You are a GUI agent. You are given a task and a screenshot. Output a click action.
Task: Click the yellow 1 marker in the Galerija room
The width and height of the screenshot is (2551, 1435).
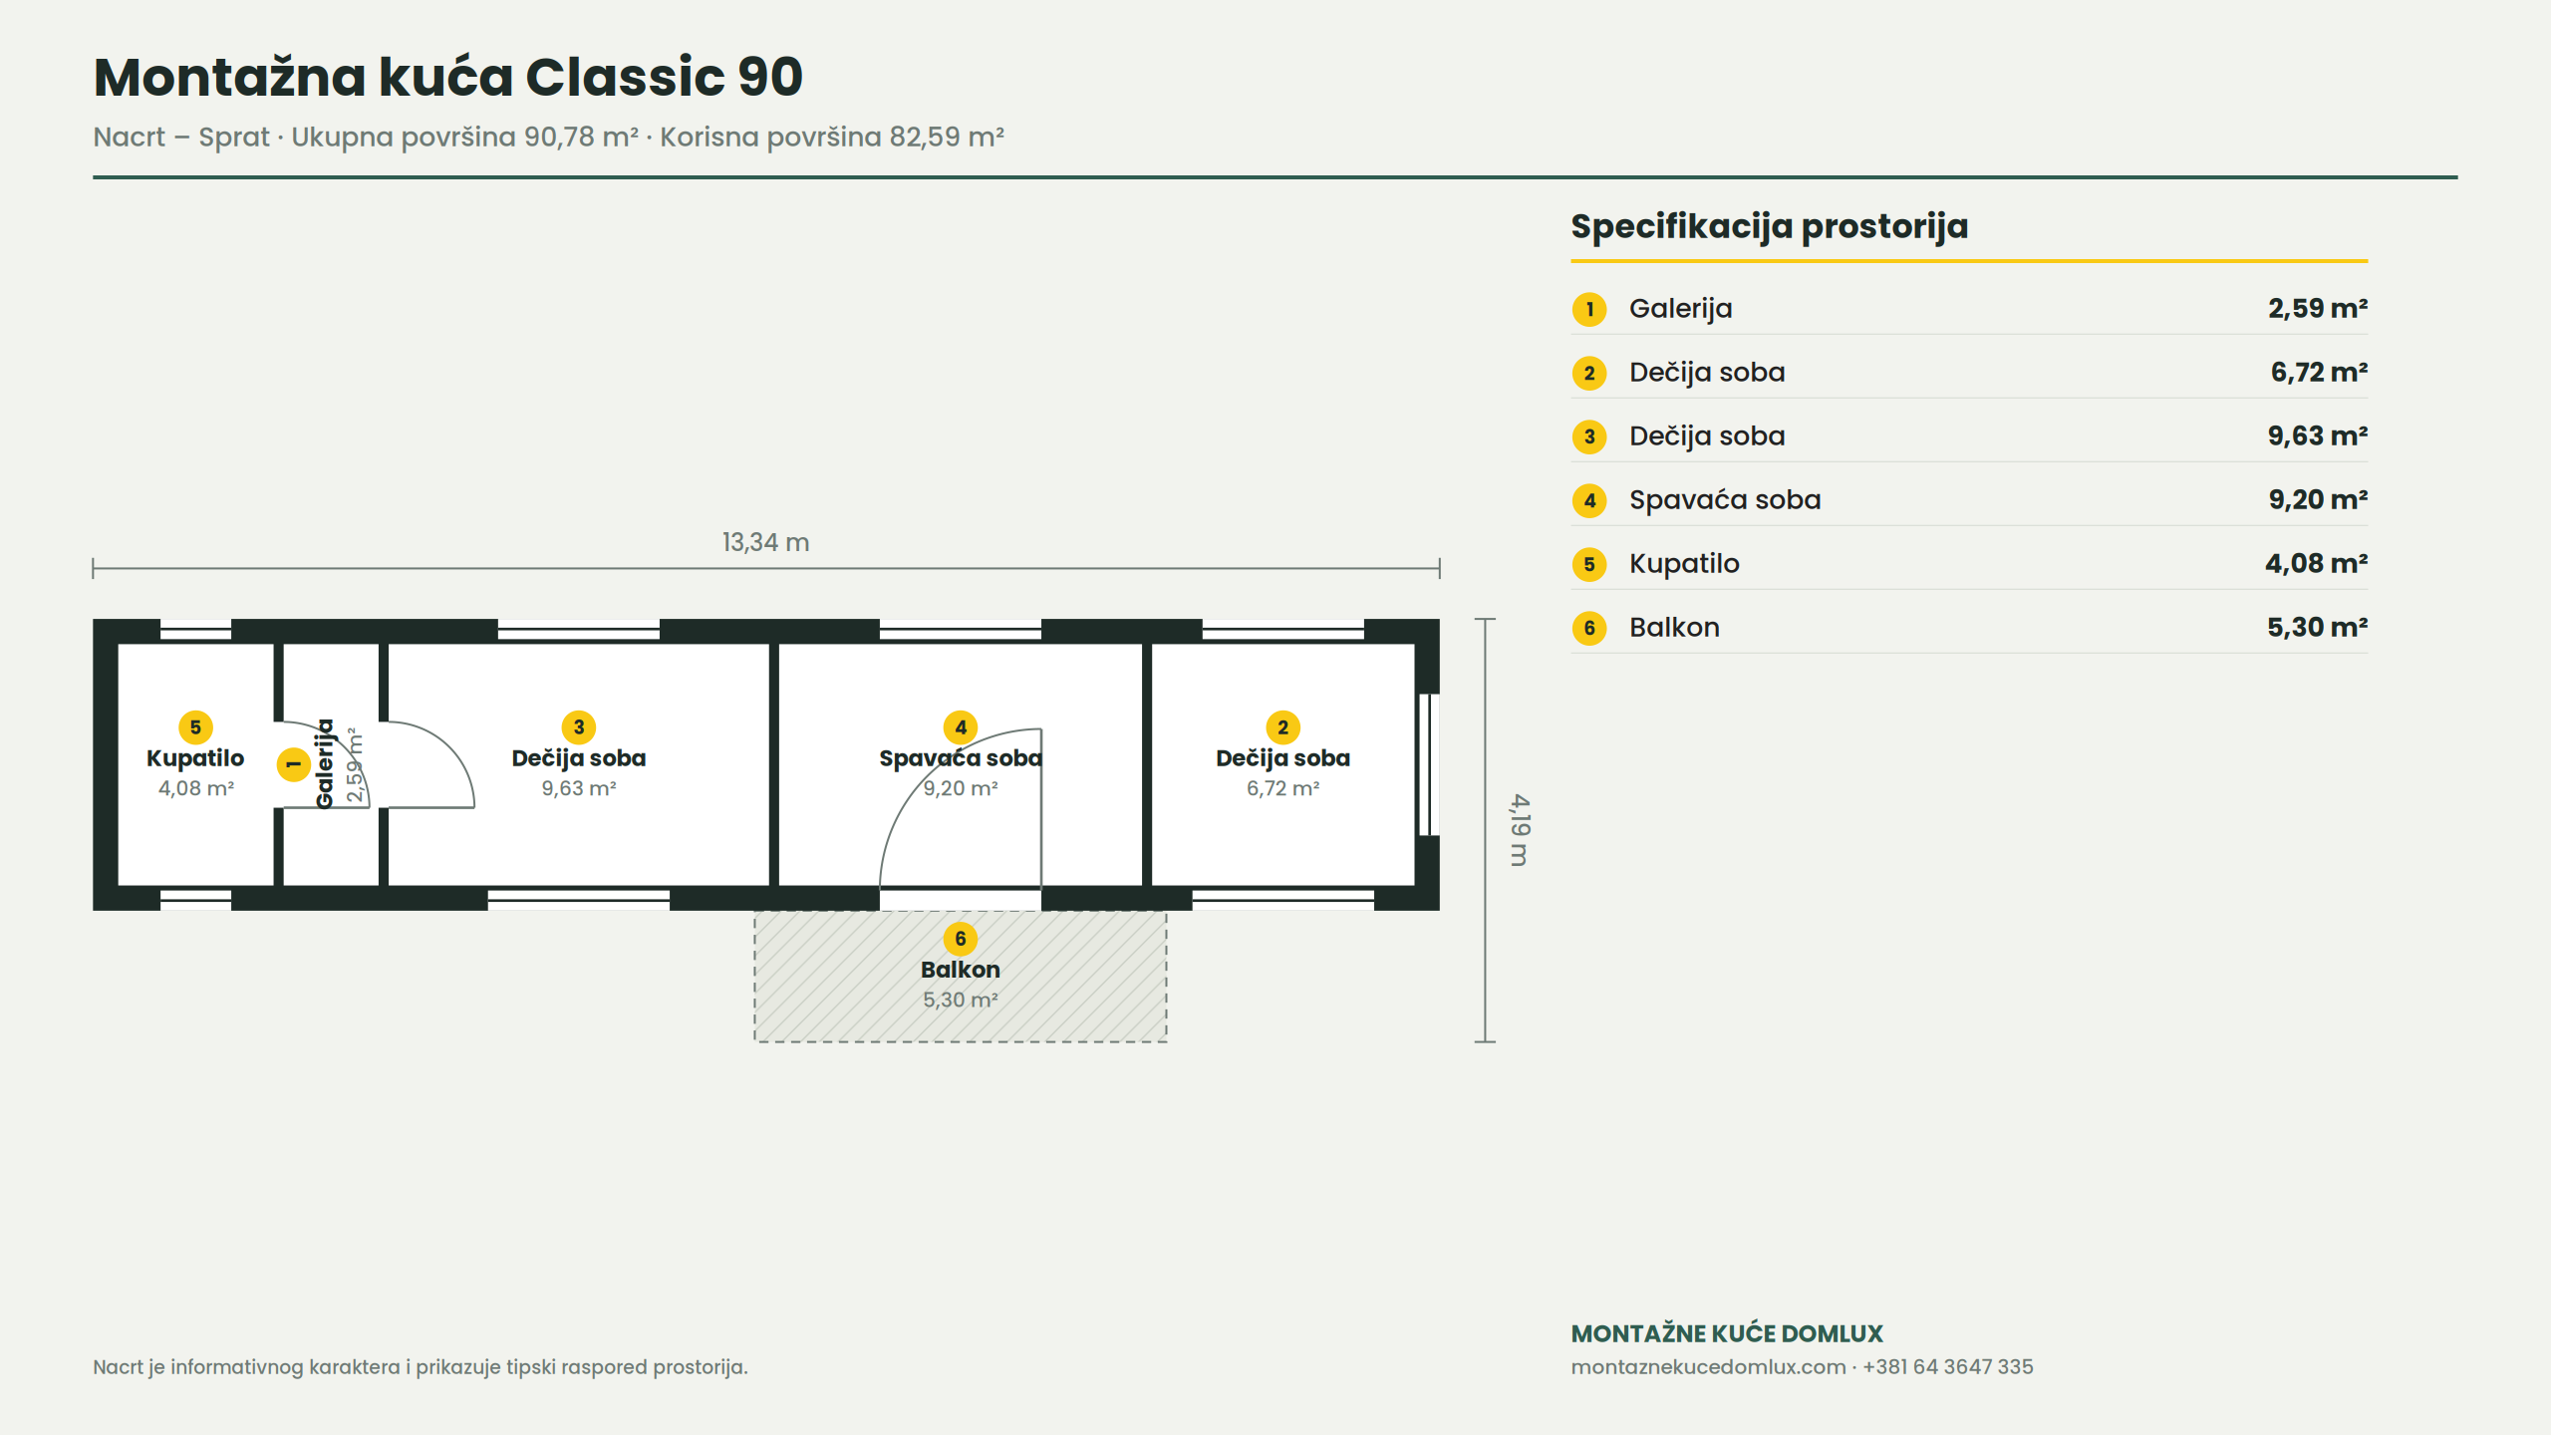coord(293,764)
